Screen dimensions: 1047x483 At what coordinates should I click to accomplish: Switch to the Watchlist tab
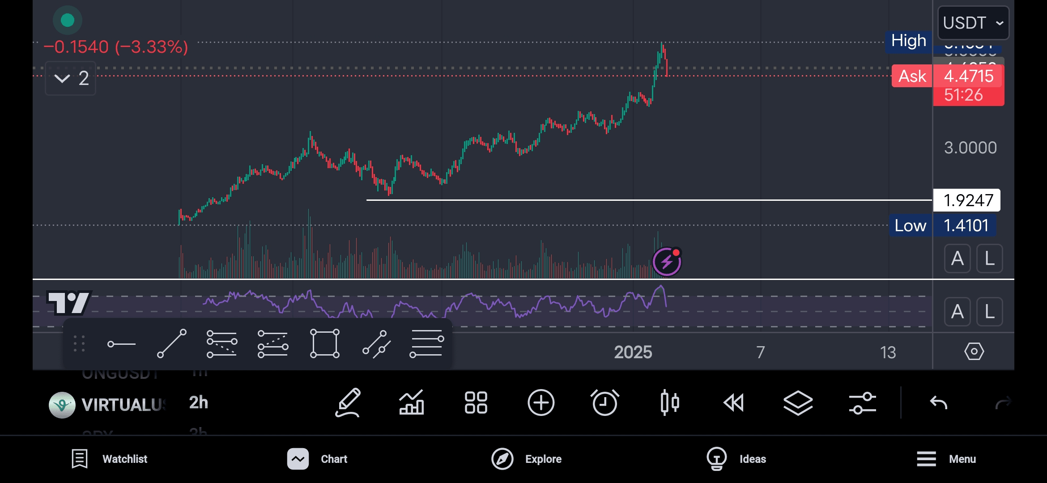(x=110, y=459)
